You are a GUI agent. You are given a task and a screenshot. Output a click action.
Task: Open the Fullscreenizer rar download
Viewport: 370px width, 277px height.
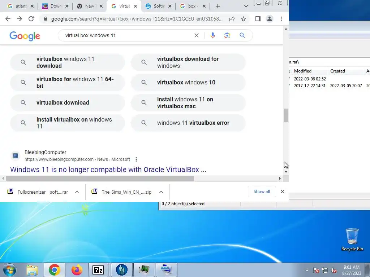pos(38,192)
